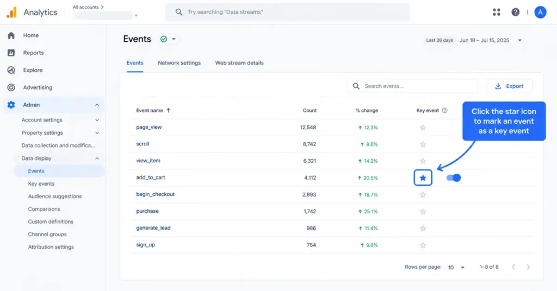Click the top Try searching Data streams field
Screen dimensions: 557x291
pos(288,12)
